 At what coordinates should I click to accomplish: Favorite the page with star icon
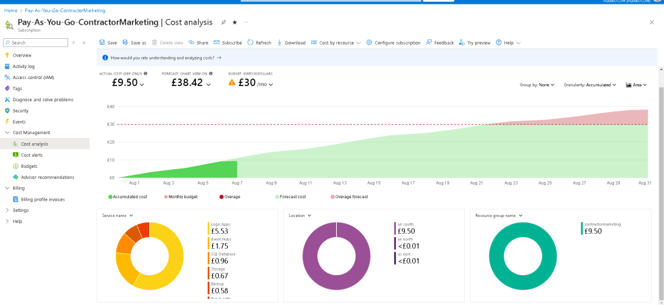pyautogui.click(x=235, y=22)
